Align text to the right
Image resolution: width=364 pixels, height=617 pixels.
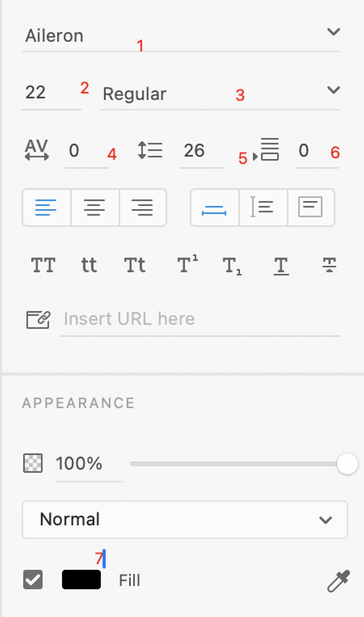coord(142,207)
